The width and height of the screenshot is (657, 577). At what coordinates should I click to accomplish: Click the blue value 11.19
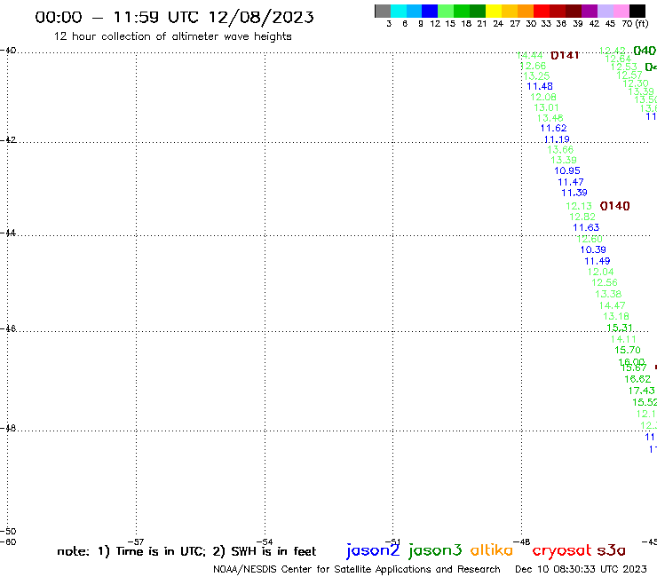point(557,139)
